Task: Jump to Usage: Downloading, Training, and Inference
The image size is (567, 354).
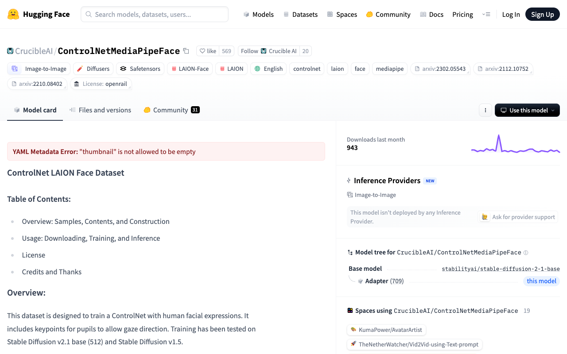Action: click(x=91, y=238)
